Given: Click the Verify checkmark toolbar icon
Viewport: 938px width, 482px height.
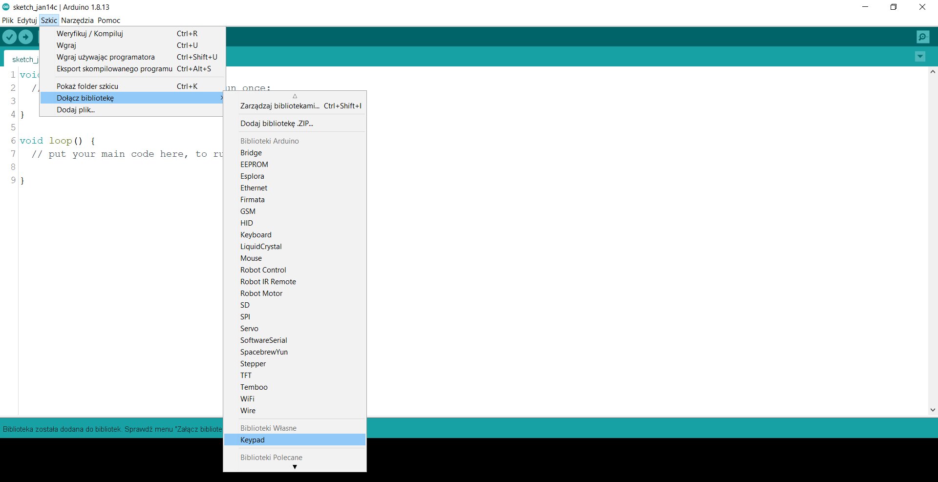Looking at the screenshot, I should pos(9,37).
